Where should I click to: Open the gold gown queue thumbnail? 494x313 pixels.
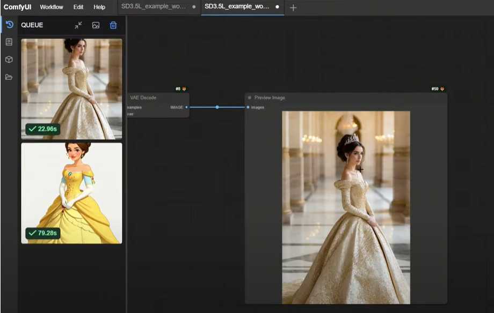point(71,89)
